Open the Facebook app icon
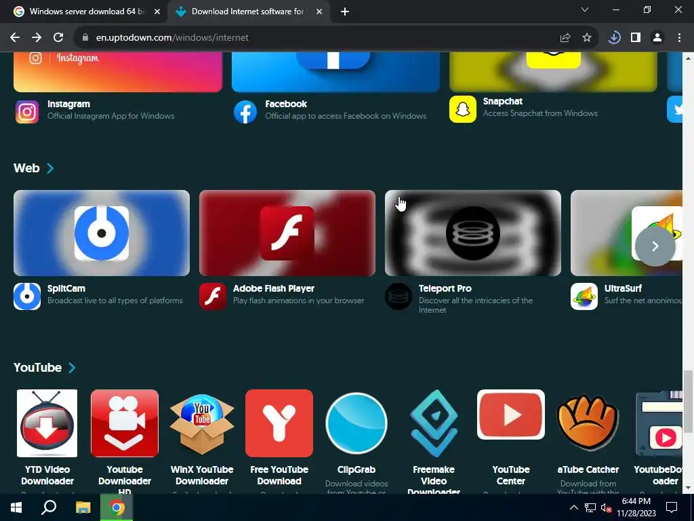The image size is (694, 521). (x=245, y=111)
